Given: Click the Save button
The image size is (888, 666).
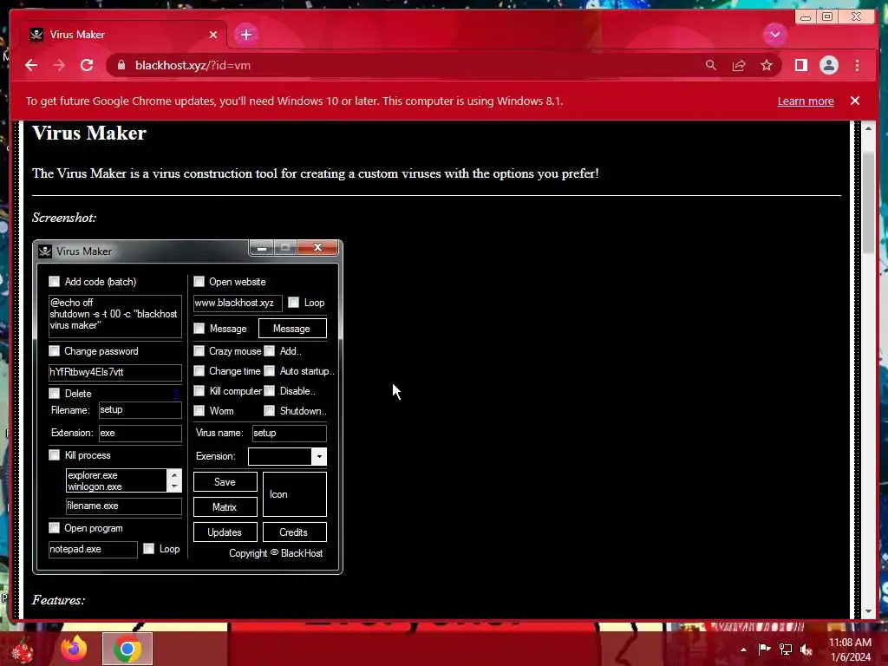Looking at the screenshot, I should click(225, 482).
